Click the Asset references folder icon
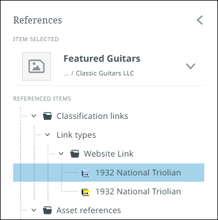218x220 pixels. click(x=47, y=210)
